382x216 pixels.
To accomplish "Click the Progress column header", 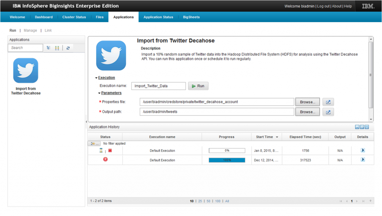I will pos(226,137).
